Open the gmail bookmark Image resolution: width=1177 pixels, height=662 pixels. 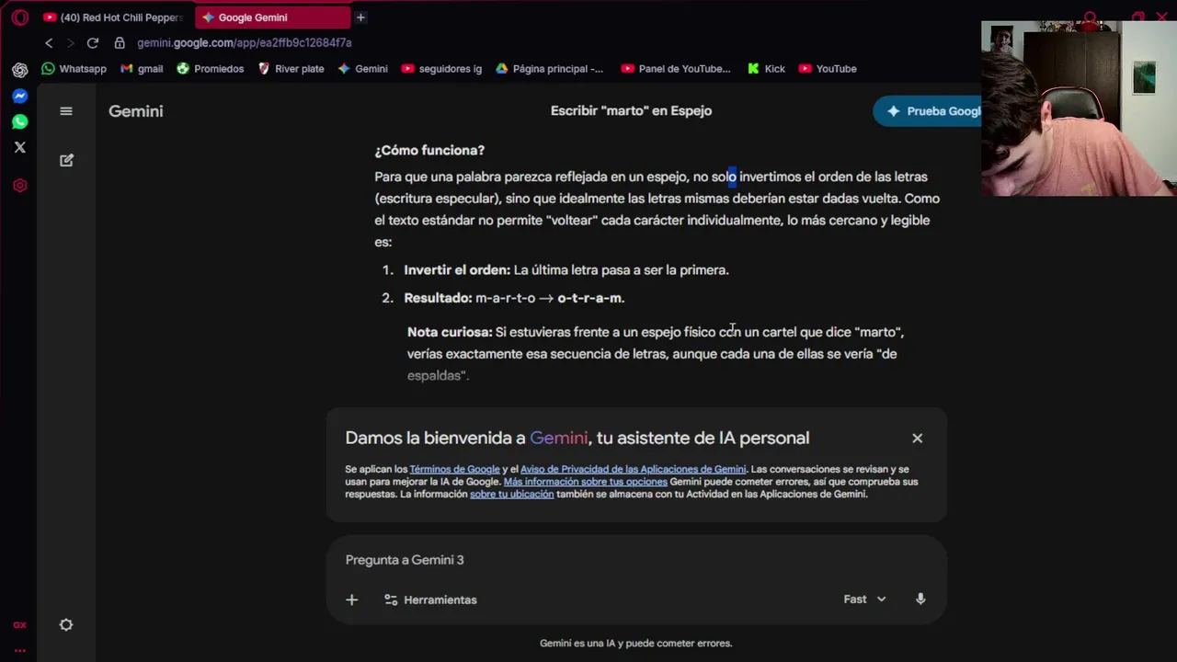pos(142,69)
